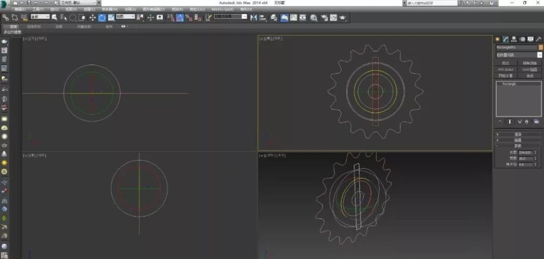Expand the Interpolation rollout
544x259 pixels.
[518, 140]
